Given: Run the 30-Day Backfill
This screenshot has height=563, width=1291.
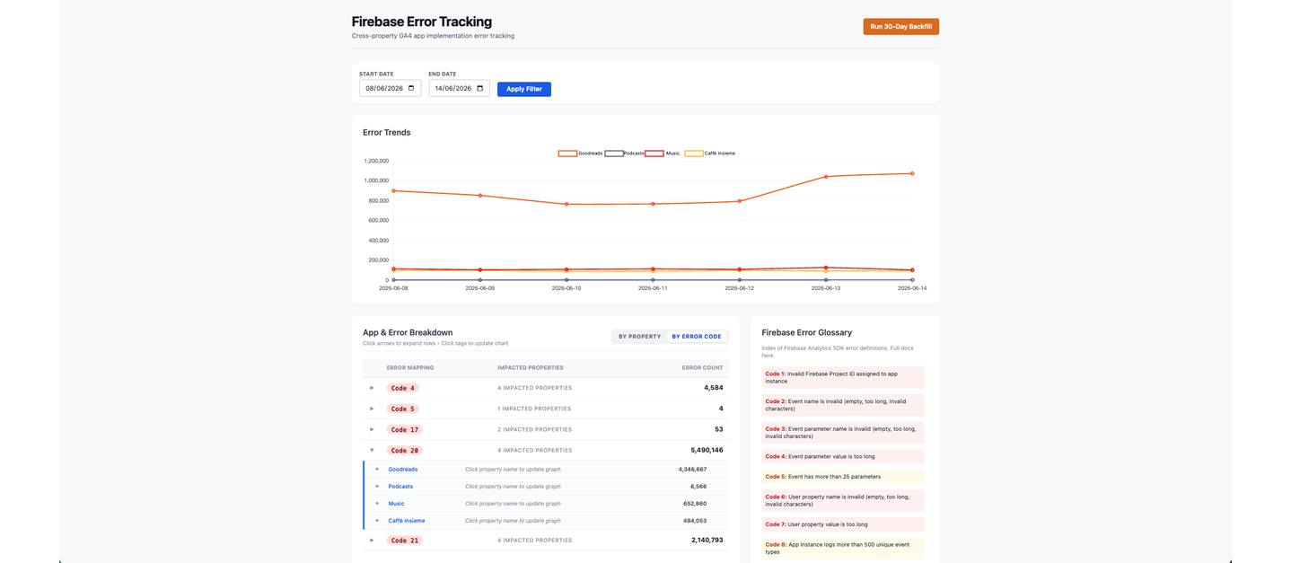Looking at the screenshot, I should pyautogui.click(x=900, y=27).
